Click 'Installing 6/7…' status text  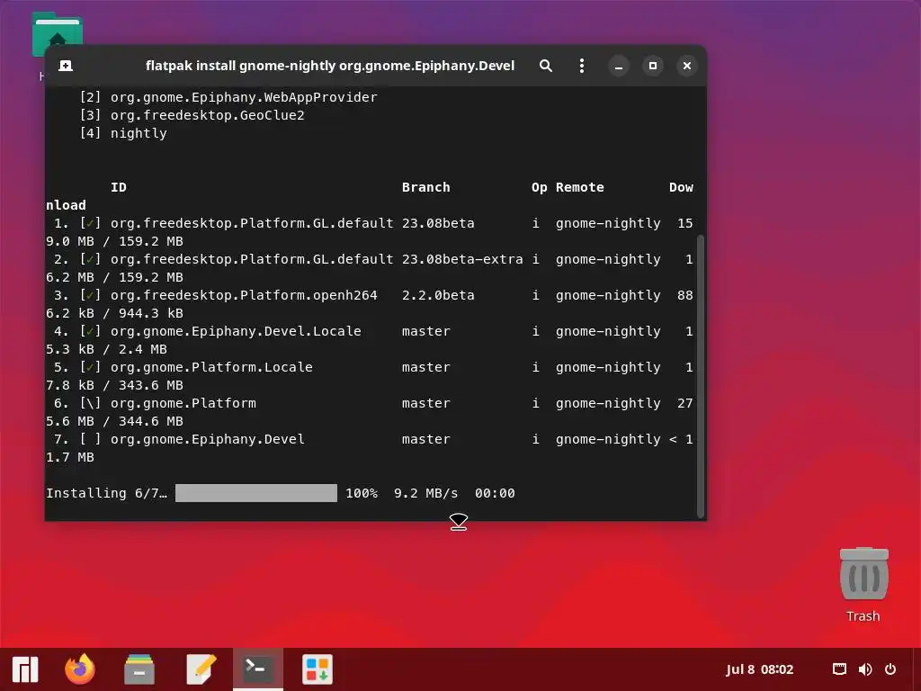pyautogui.click(x=107, y=493)
